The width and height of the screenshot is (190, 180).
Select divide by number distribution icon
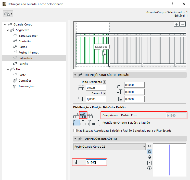[x=76, y=115]
